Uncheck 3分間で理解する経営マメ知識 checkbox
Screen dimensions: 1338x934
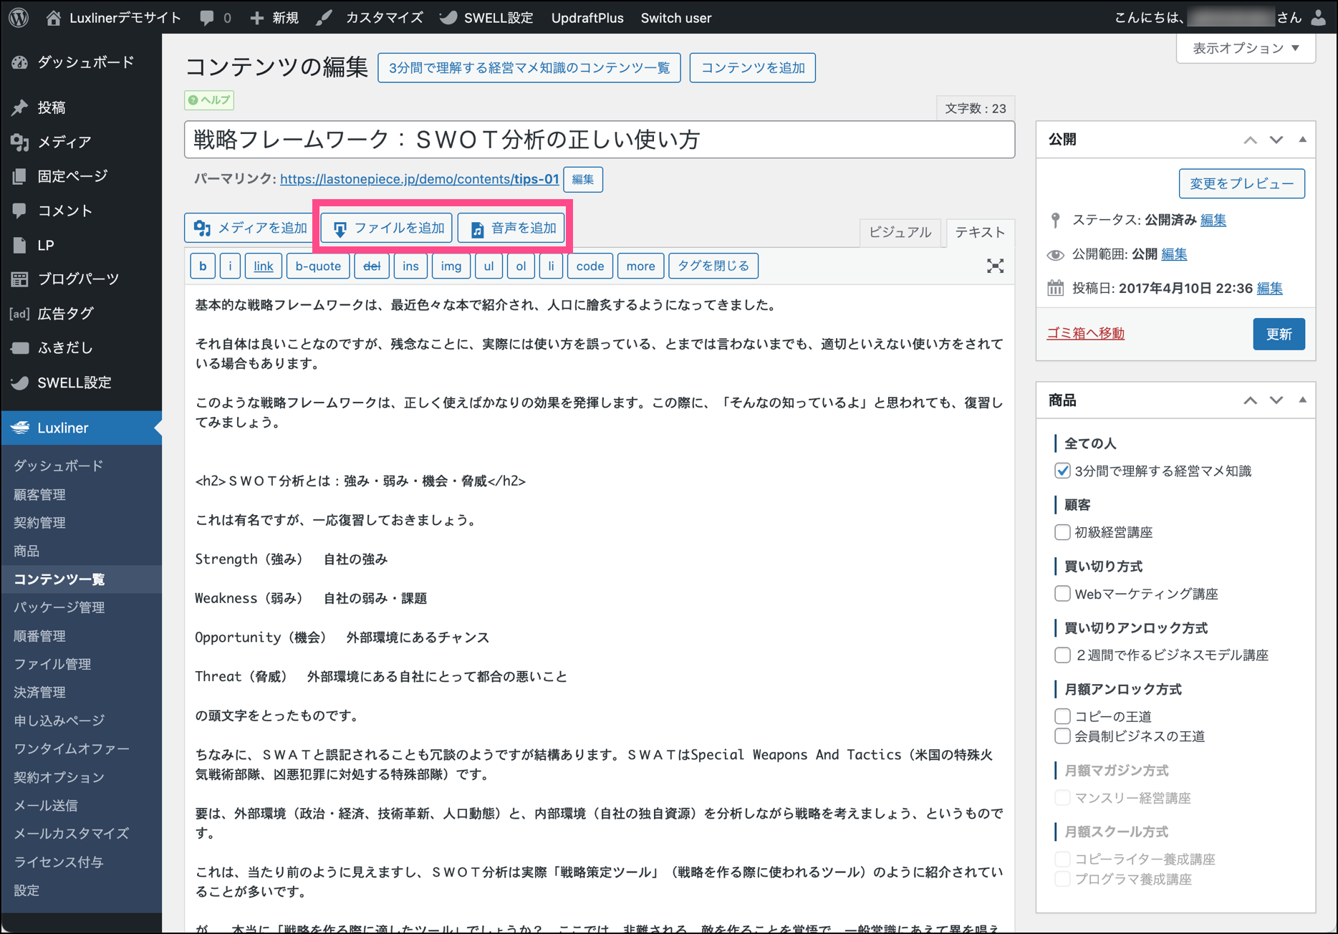1062,471
